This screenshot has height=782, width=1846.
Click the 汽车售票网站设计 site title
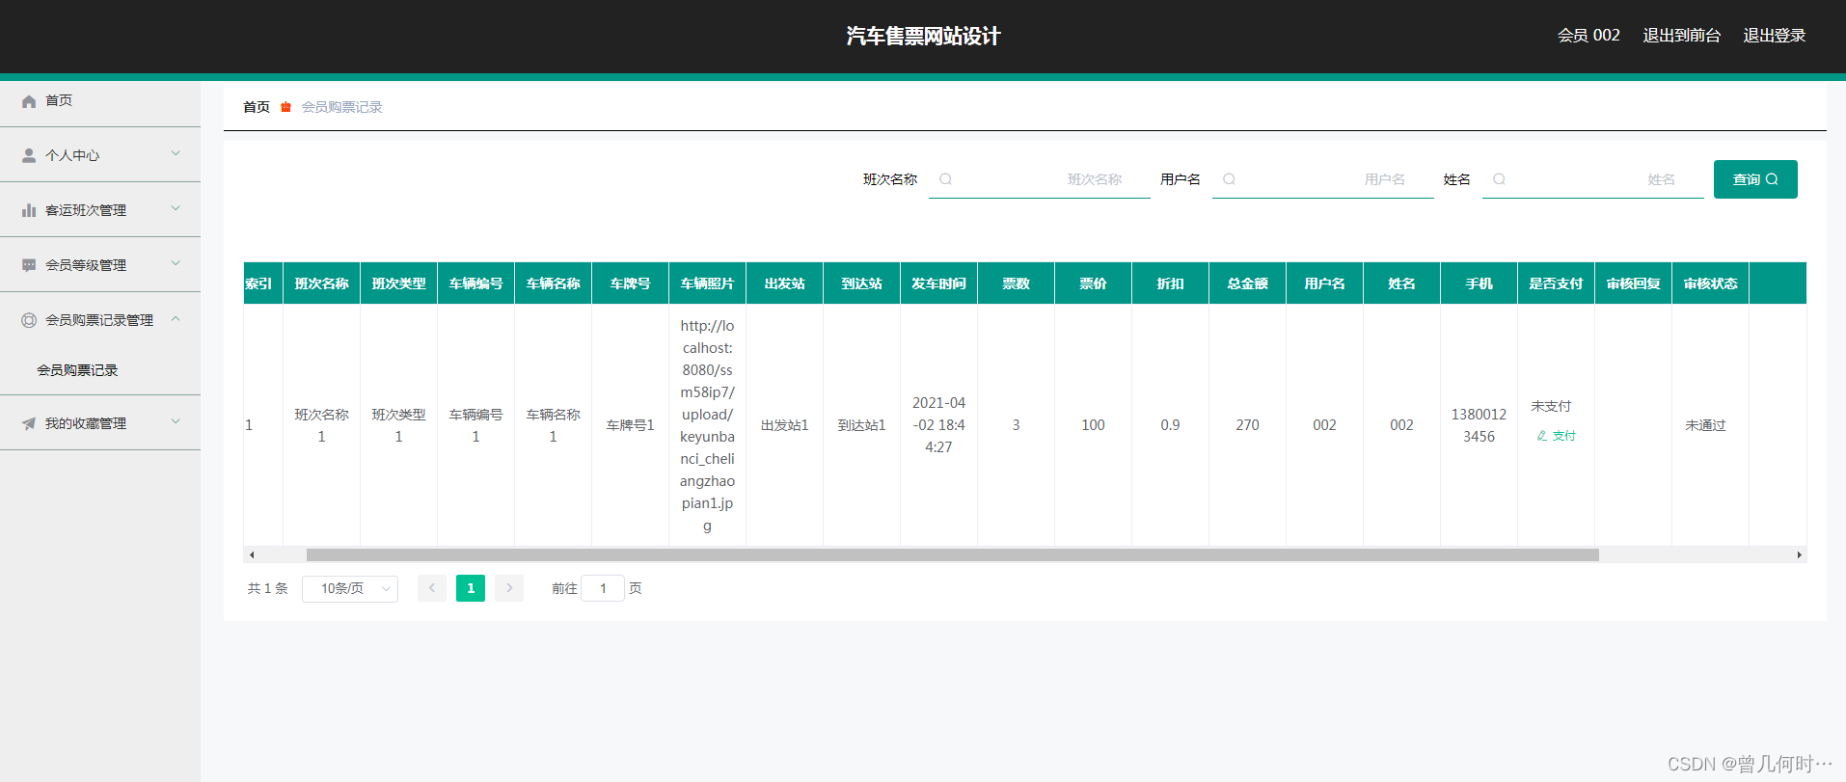pyautogui.click(x=923, y=36)
